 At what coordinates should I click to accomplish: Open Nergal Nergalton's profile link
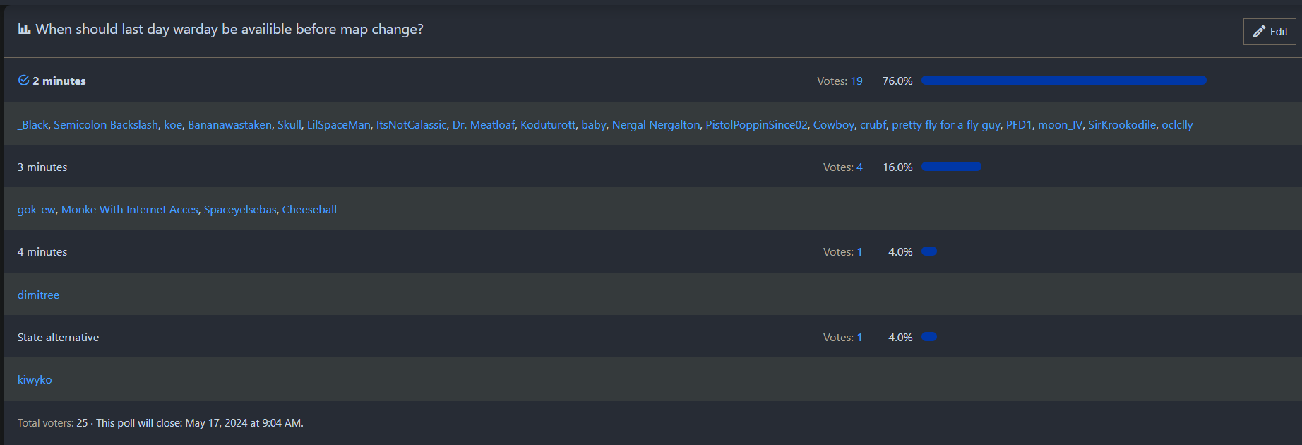655,125
